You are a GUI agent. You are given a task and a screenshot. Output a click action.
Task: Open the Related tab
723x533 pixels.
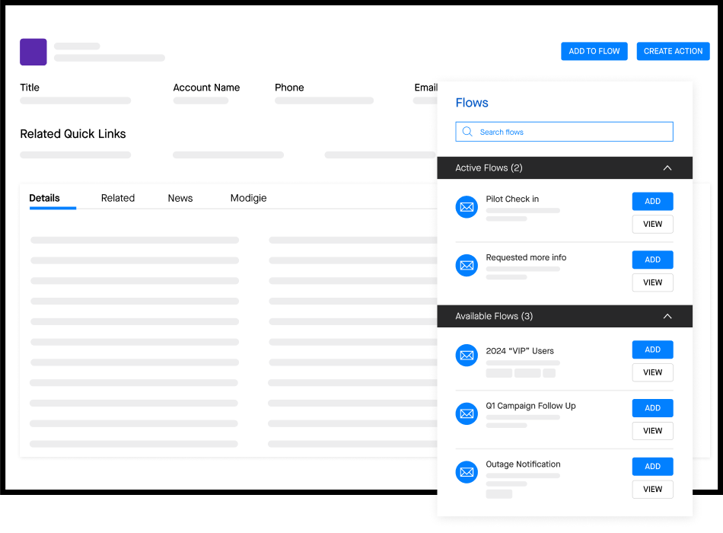point(118,198)
